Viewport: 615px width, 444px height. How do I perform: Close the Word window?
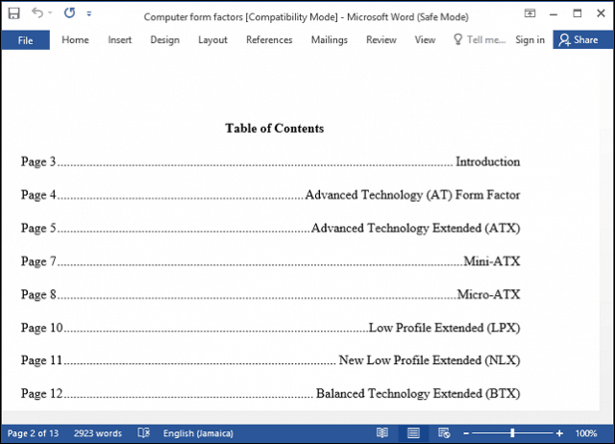click(601, 13)
